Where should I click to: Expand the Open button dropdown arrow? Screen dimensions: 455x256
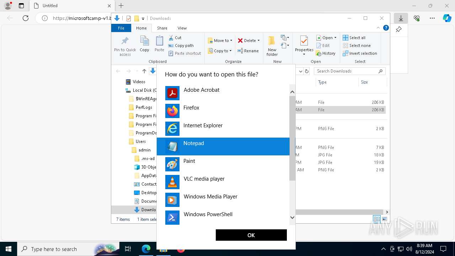point(335,38)
